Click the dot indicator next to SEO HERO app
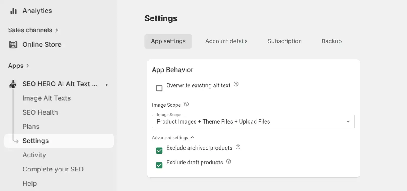This screenshot has width=407, height=191. click(x=107, y=85)
